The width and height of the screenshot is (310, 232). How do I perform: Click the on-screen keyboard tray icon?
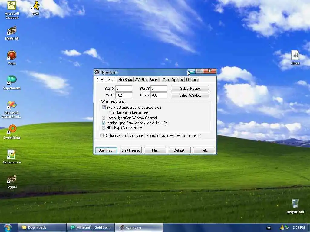269,228
